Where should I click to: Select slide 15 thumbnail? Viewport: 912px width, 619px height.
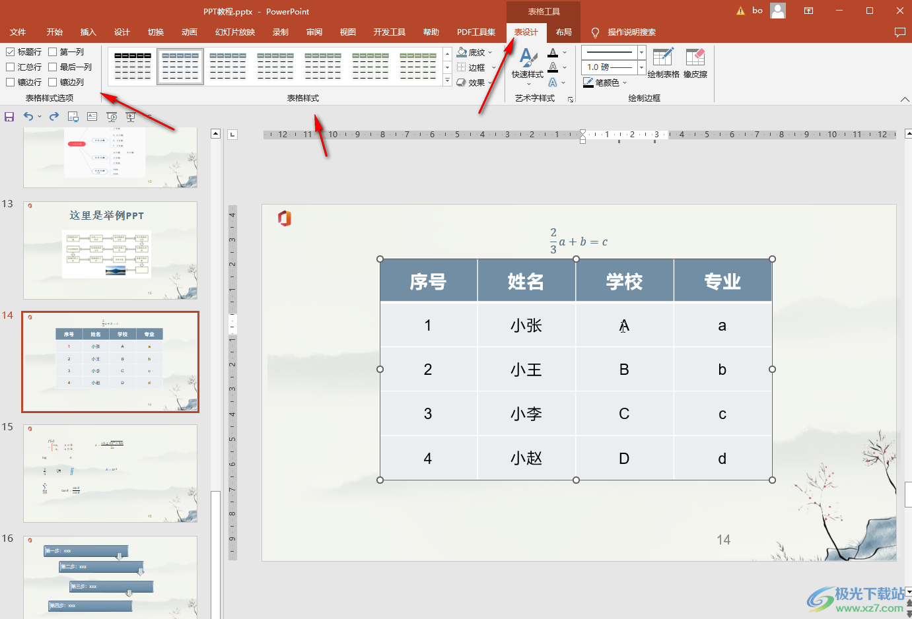click(x=110, y=473)
